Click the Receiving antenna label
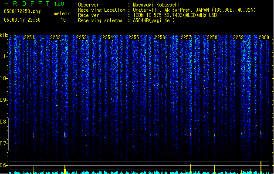The height and width of the screenshot is (174, 274). 100,20
